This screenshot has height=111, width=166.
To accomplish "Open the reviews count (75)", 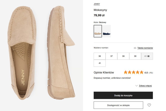I will coord(151,73).
